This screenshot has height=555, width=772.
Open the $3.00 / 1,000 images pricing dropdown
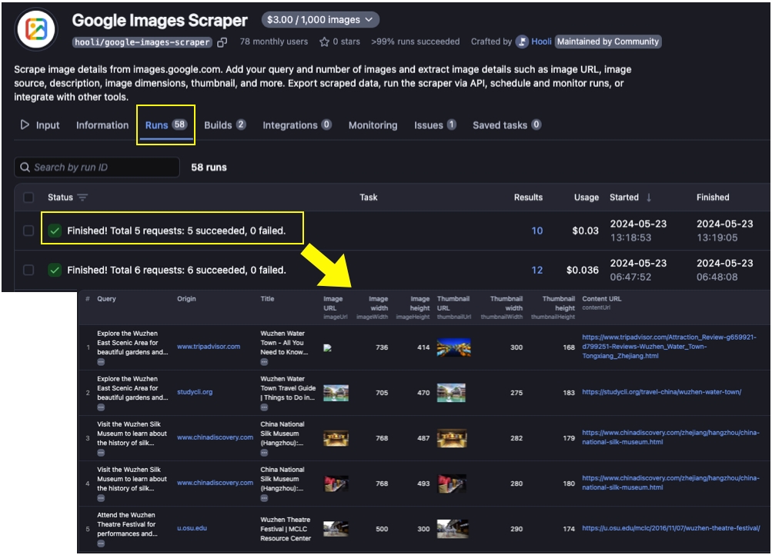(320, 19)
